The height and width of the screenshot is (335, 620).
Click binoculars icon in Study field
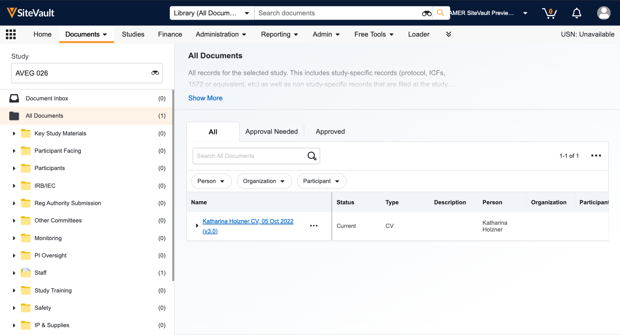155,73
